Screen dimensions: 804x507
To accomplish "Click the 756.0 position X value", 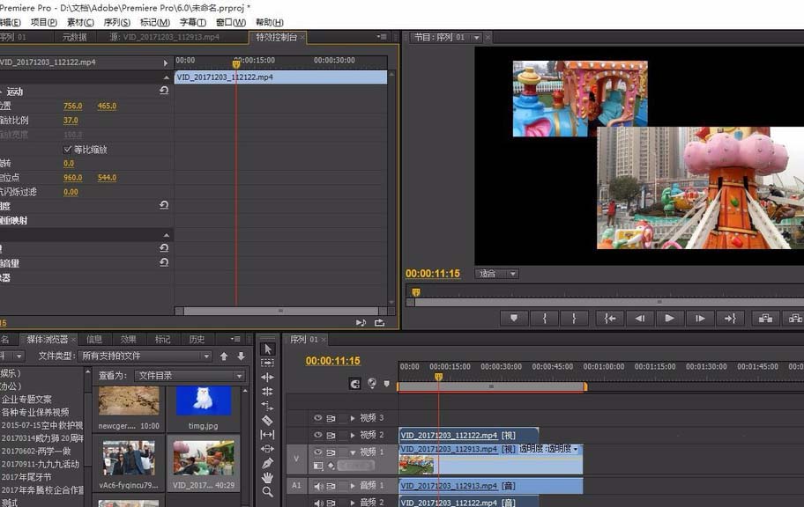I will click(72, 107).
